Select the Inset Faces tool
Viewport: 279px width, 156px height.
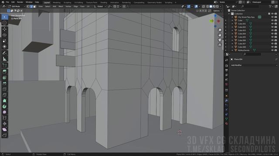click(x=4, y=78)
